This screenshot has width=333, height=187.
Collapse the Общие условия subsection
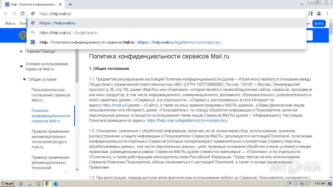pos(24,79)
